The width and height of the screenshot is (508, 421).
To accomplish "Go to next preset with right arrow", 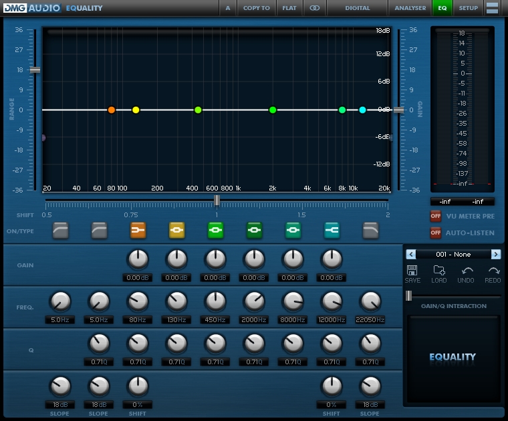I will pyautogui.click(x=496, y=254).
